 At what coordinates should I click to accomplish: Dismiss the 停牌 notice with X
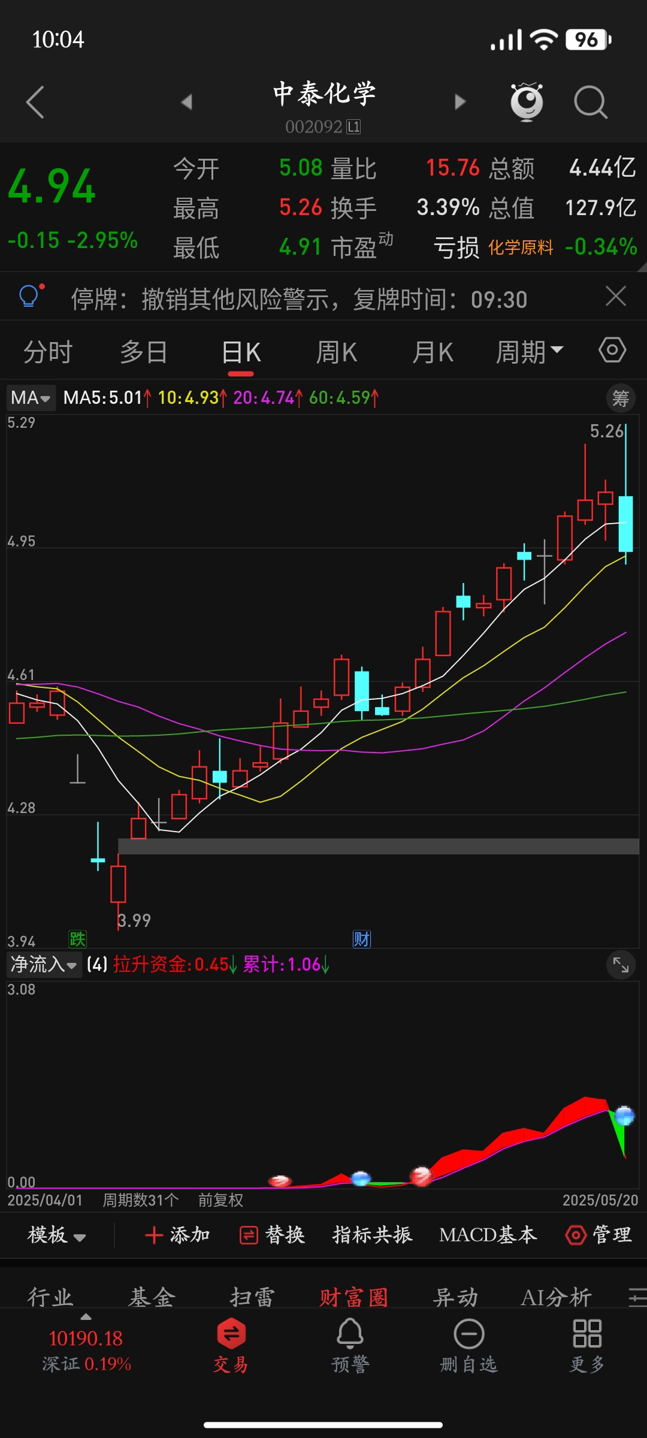click(x=616, y=296)
